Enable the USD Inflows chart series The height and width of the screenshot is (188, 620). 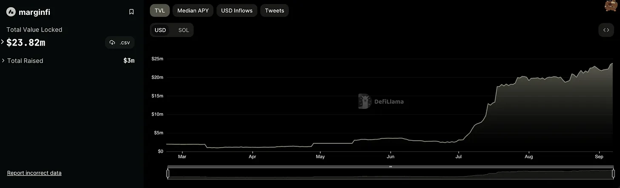tap(237, 11)
